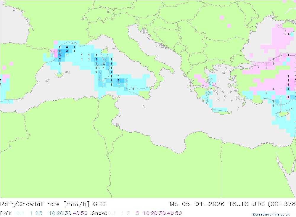Select the rain legend value 50
This screenshot has width=296, height=217.
pyautogui.click(x=84, y=213)
